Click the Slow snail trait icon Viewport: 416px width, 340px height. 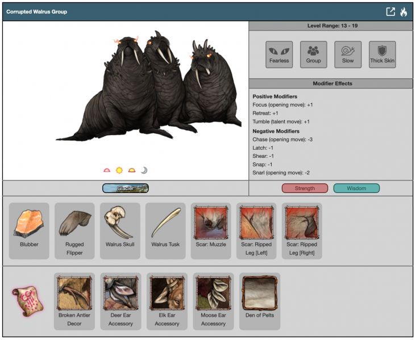click(x=348, y=54)
